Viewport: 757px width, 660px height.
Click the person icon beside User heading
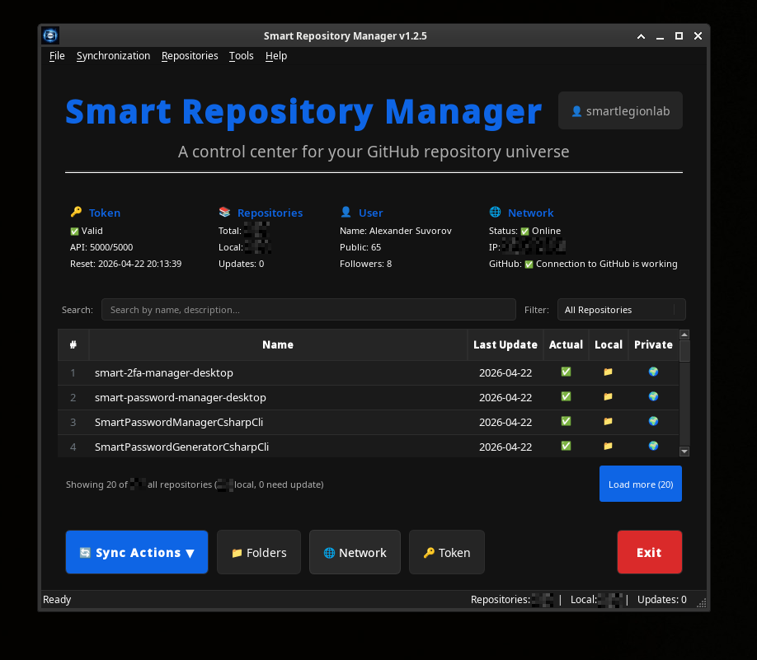coord(346,212)
